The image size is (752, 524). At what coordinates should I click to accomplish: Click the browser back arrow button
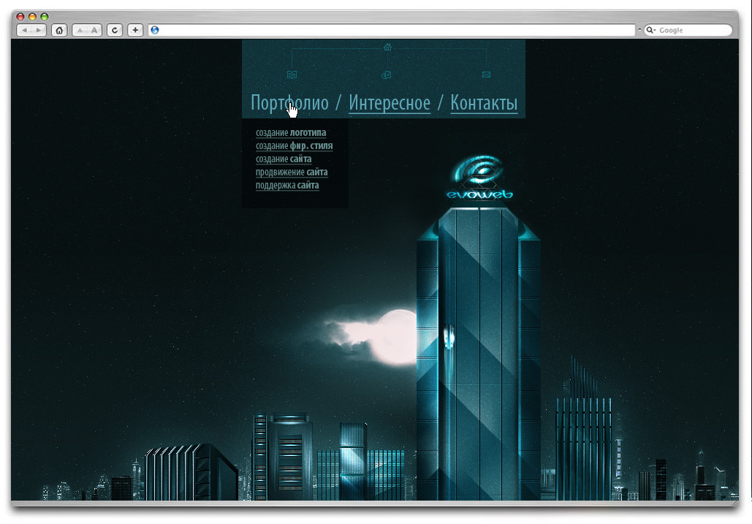click(x=24, y=30)
